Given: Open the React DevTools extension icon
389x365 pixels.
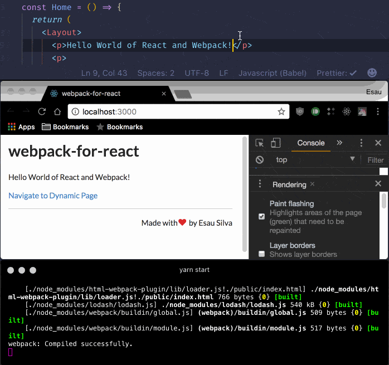Looking at the screenshot, I should pos(346,111).
